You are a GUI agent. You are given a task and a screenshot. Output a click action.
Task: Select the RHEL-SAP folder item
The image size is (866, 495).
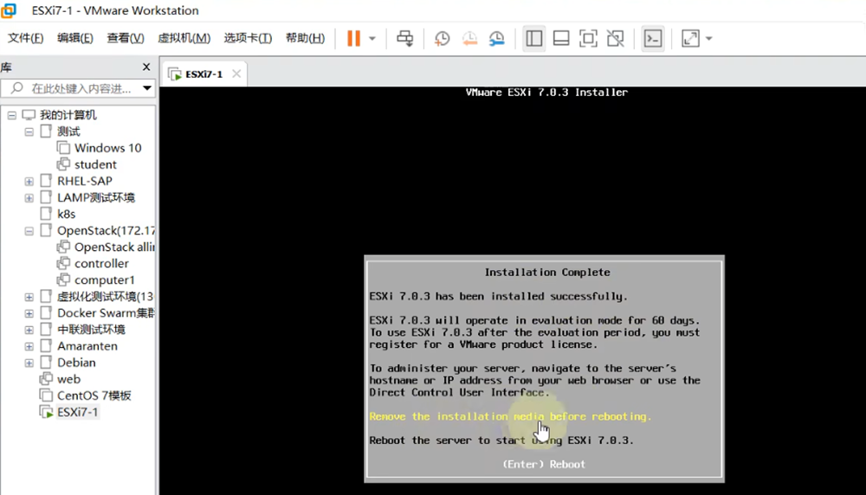coord(85,181)
